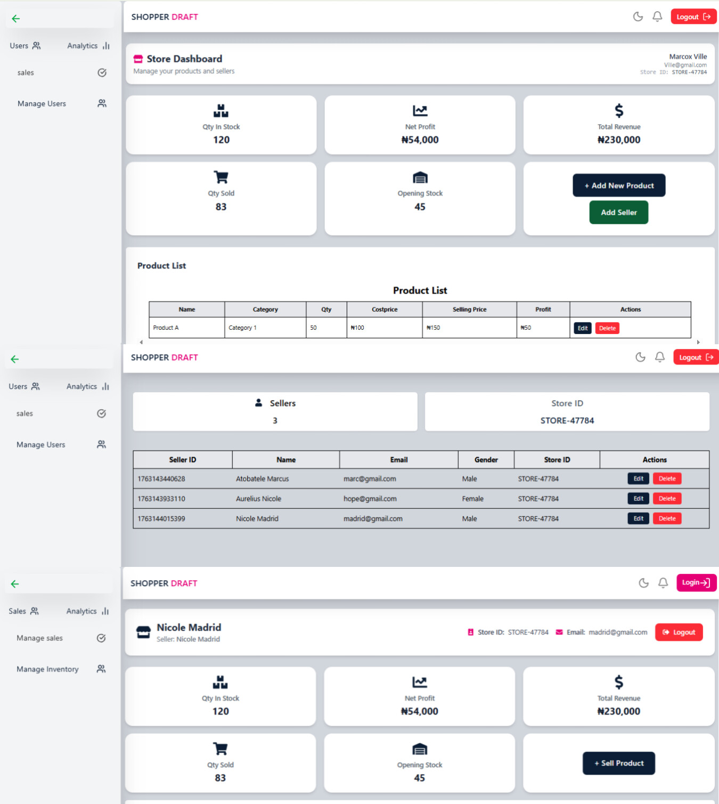Toggle moon theme icon in bottom header

[643, 583]
